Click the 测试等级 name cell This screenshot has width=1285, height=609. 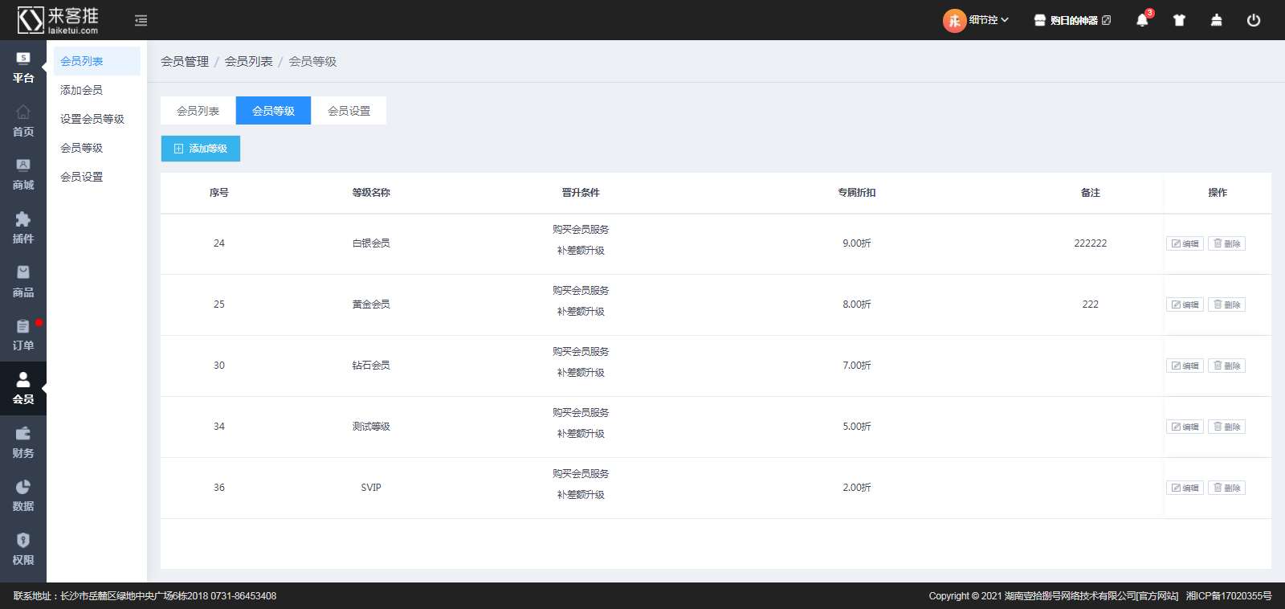[x=371, y=427]
